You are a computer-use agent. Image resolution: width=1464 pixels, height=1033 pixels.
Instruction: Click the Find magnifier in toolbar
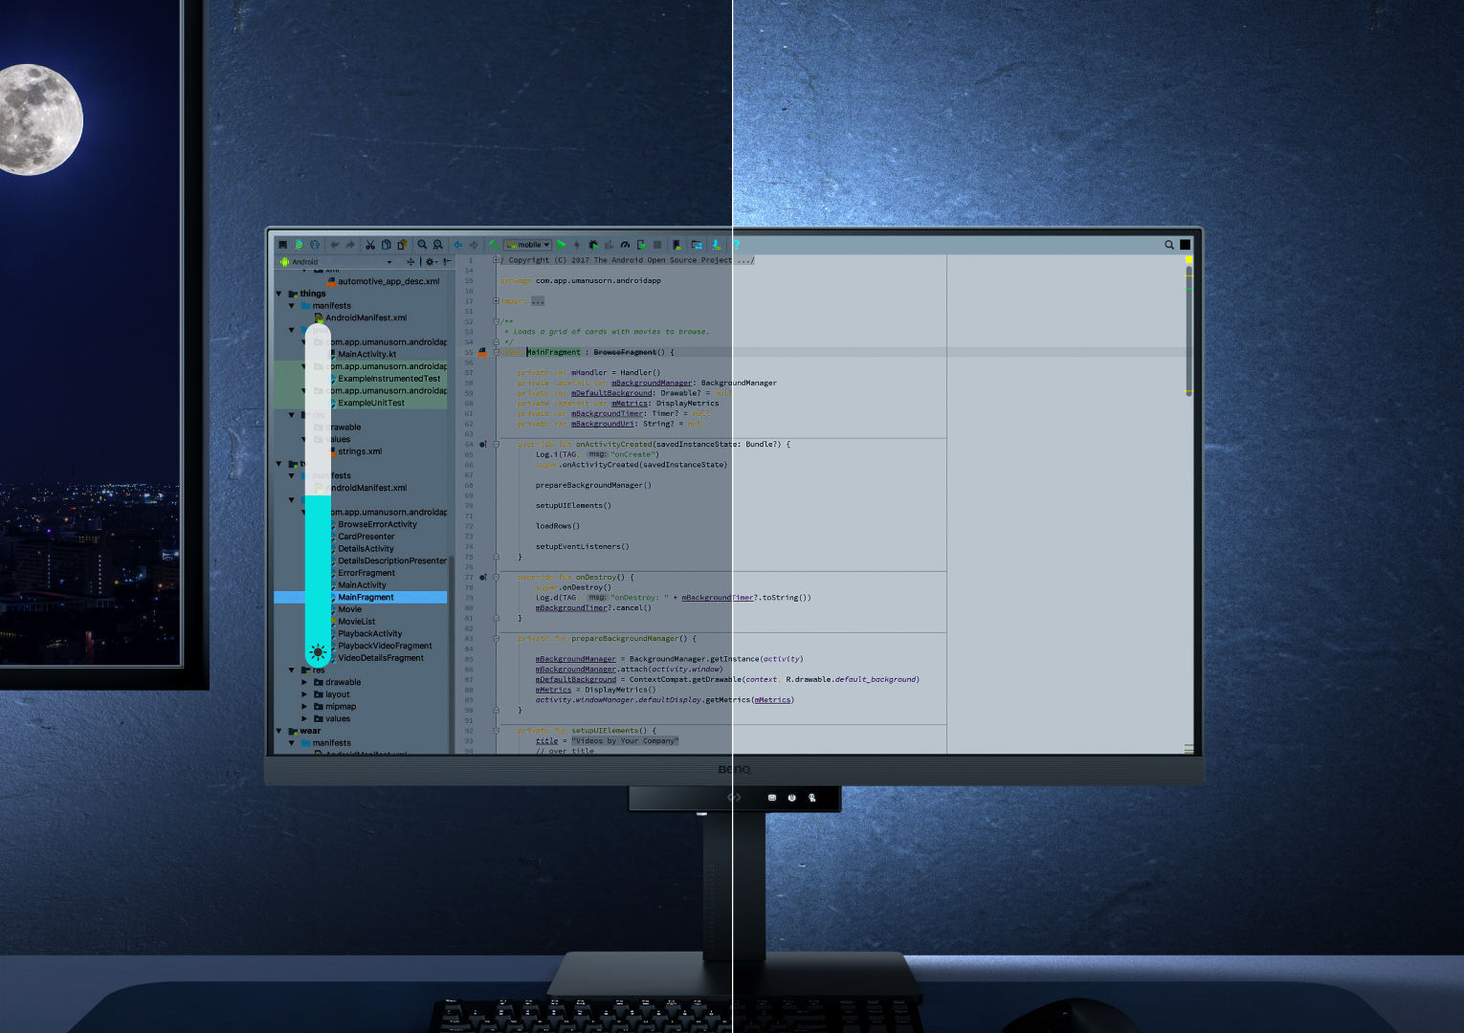tap(422, 245)
